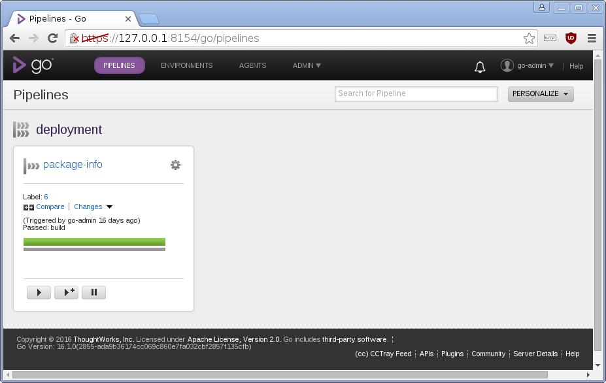Click the deployment pipeline group icon
The height and width of the screenshot is (383, 606).
click(x=21, y=129)
